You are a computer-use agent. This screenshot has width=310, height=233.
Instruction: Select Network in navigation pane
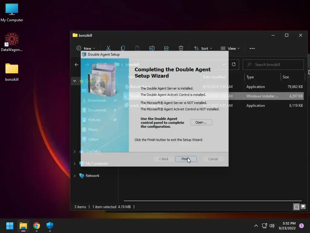[92, 176]
